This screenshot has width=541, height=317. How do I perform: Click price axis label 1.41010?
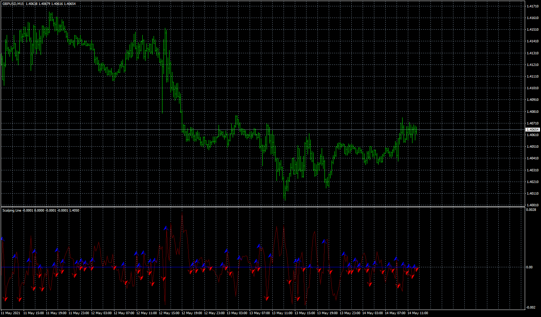click(533, 88)
